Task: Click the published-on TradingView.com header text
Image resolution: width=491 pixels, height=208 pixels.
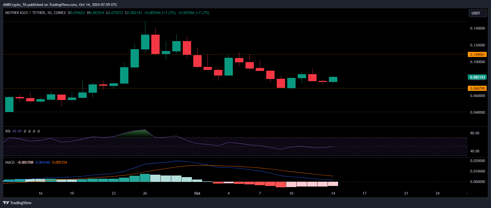Action: (60, 5)
